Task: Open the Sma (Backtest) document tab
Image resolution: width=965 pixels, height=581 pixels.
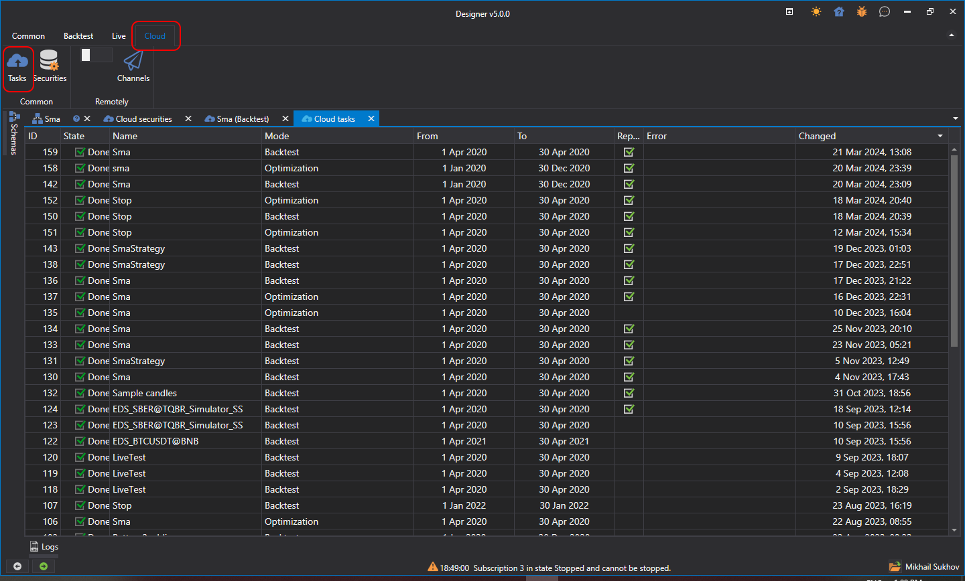Action: click(237, 118)
